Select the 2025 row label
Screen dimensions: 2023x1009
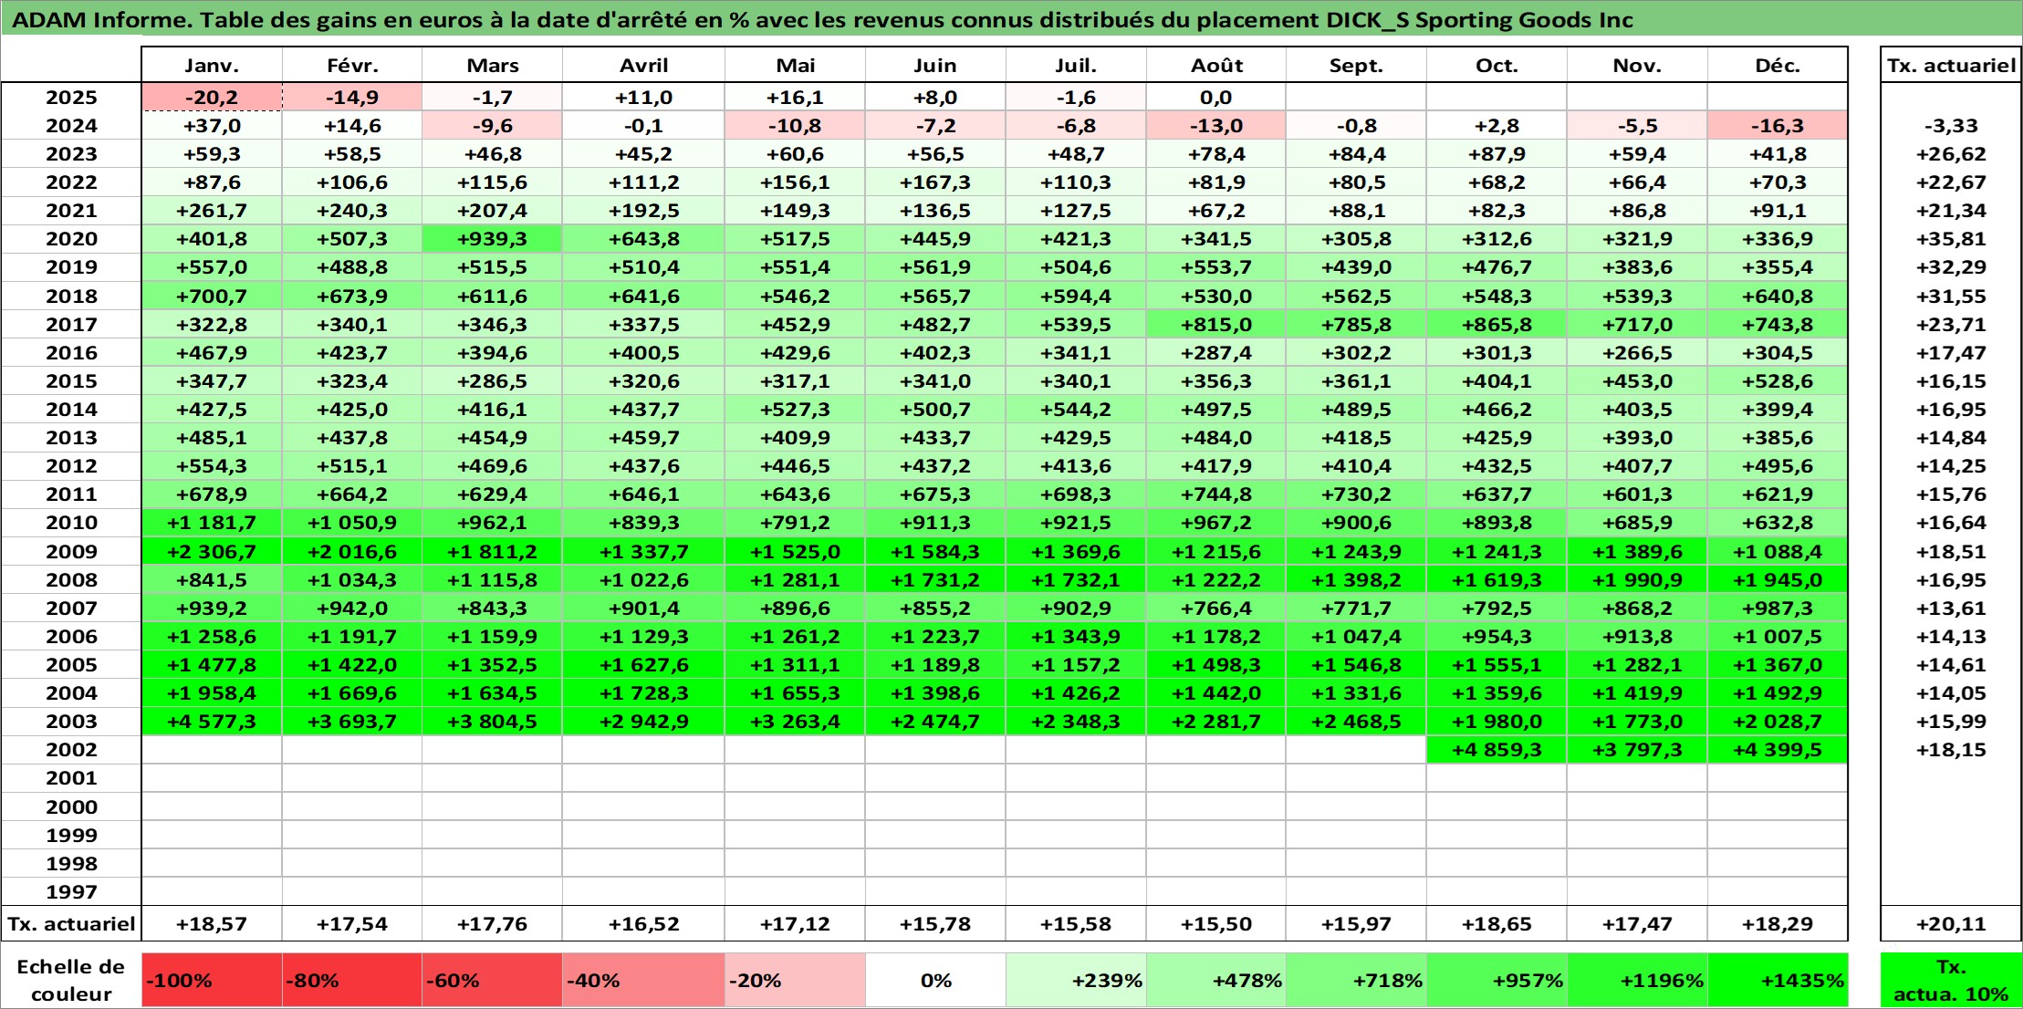[71, 98]
